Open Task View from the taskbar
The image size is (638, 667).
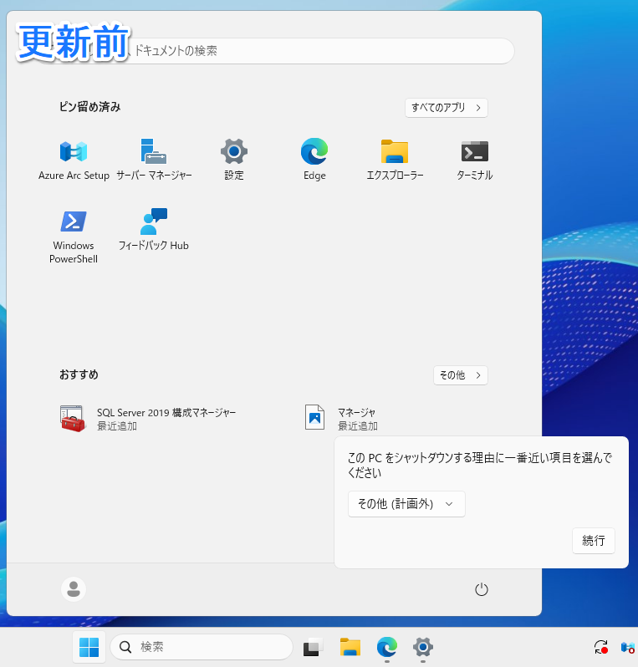(x=313, y=647)
